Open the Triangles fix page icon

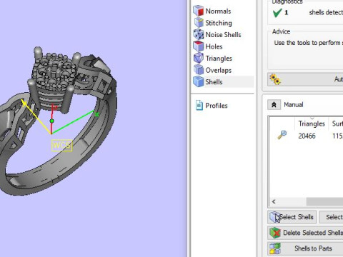[x=198, y=58]
